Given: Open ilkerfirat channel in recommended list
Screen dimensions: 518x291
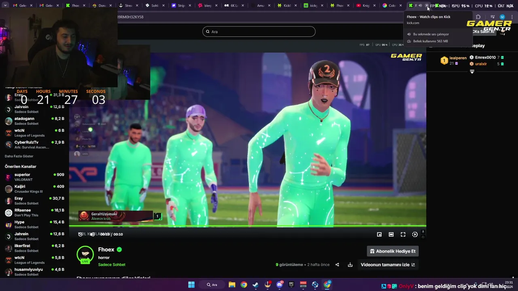Looking at the screenshot, I should (x=34, y=248).
